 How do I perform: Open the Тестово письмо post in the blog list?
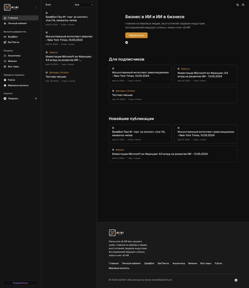[x=56, y=77]
